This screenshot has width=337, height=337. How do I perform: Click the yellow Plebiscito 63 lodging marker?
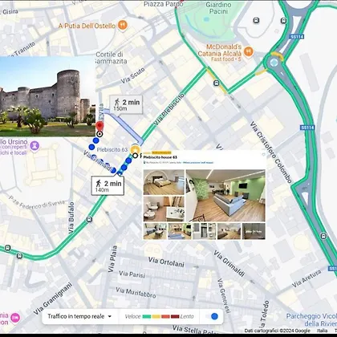pyautogui.click(x=135, y=149)
